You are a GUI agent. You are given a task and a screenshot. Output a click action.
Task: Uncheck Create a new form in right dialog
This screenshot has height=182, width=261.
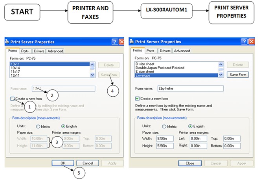[x=137, y=99]
